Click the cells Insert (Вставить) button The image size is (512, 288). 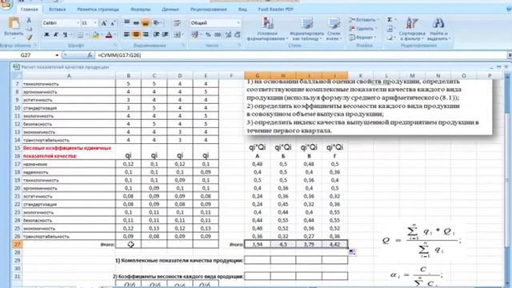tap(363, 20)
